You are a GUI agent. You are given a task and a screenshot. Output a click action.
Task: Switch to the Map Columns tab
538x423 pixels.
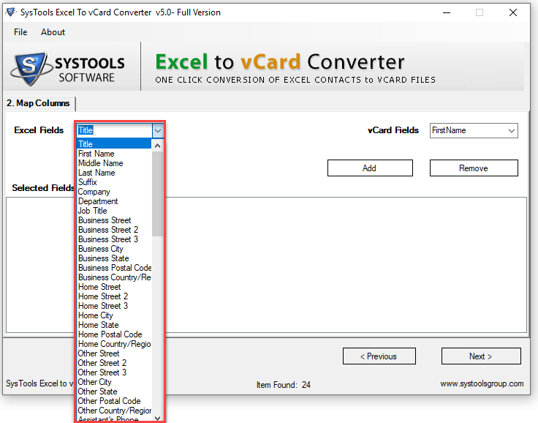(x=39, y=103)
